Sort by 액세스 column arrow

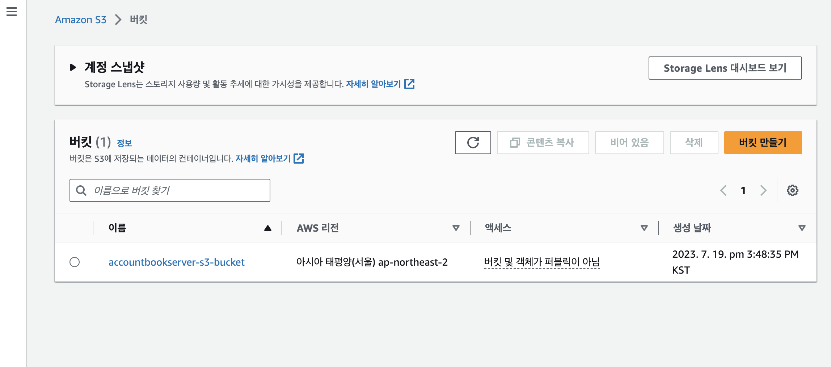point(644,228)
